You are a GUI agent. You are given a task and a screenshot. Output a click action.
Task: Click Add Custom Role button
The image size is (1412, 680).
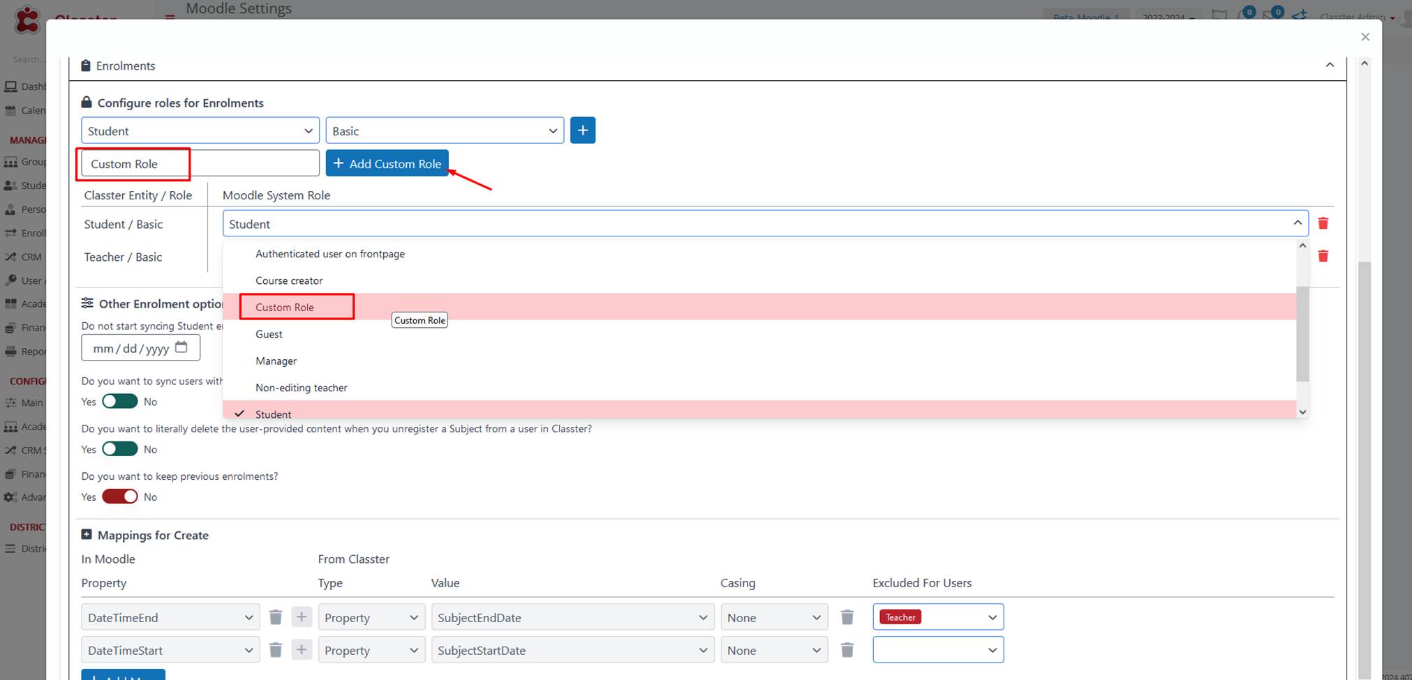pyautogui.click(x=387, y=163)
